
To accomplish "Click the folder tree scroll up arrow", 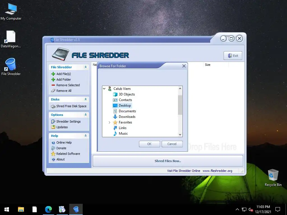I will point(180,88).
